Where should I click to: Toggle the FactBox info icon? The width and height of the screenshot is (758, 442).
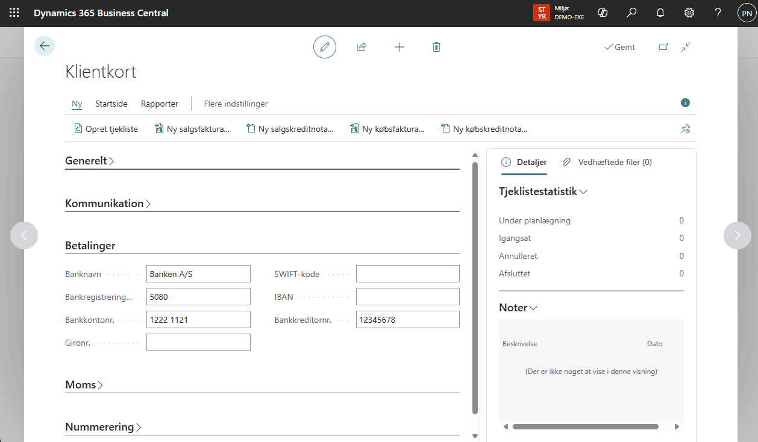685,103
